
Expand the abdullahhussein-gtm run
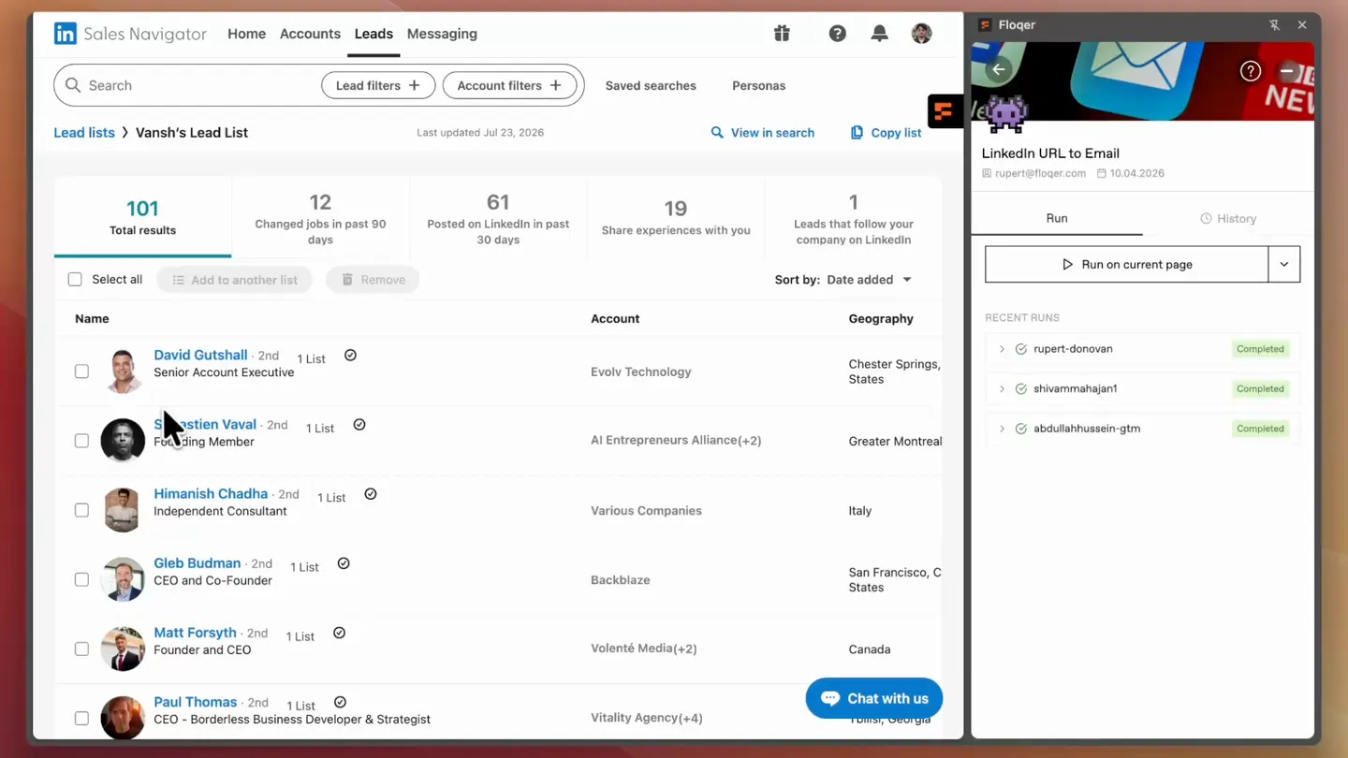click(x=1002, y=429)
